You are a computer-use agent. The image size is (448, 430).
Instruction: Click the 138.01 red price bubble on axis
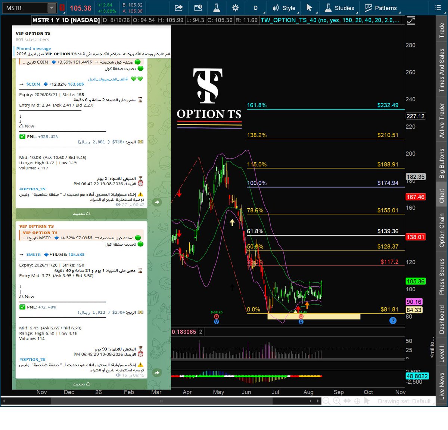416,237
